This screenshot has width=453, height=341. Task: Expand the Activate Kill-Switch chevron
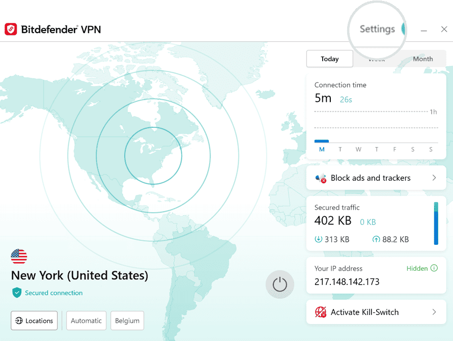click(434, 312)
